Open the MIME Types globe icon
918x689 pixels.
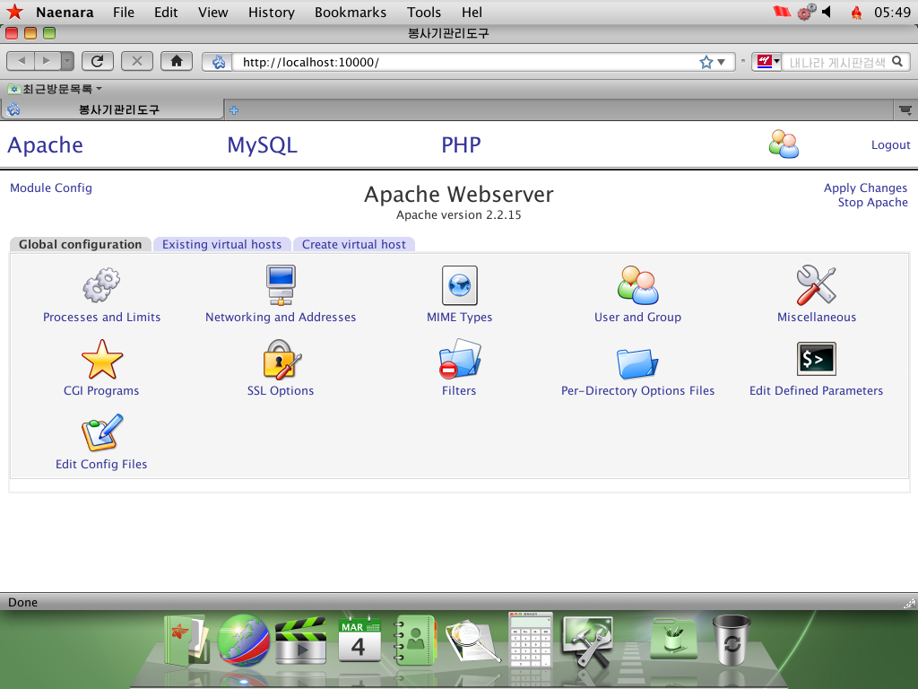pyautogui.click(x=460, y=285)
